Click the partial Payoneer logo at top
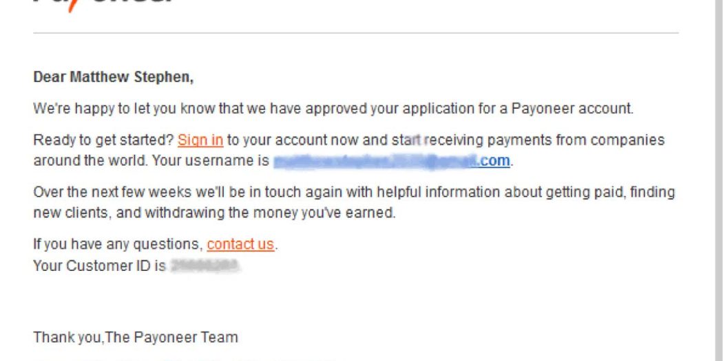723x361 pixels. pos(104,5)
